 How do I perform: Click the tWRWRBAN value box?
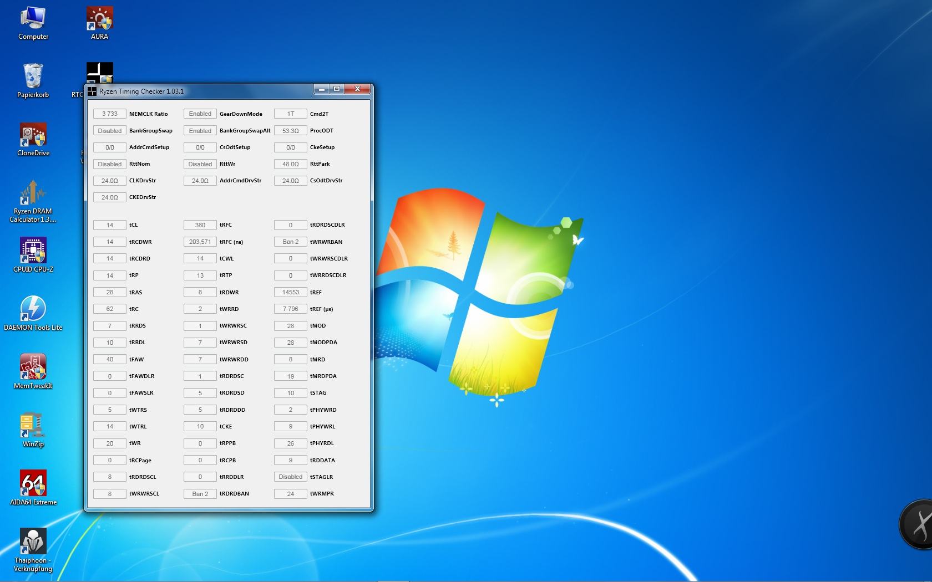click(x=291, y=242)
